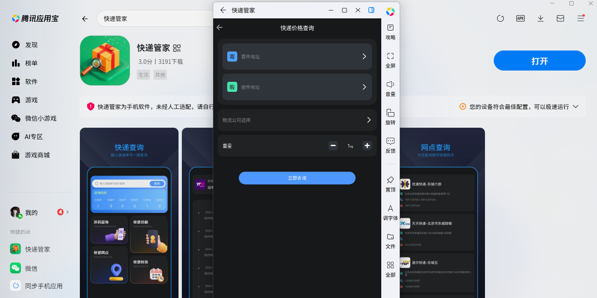Screen dimensions: 597x298
Task: Select the 寄件地址 sender address row
Action: coord(297,56)
